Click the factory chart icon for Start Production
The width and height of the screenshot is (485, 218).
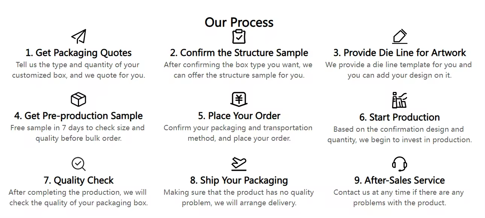click(399, 100)
